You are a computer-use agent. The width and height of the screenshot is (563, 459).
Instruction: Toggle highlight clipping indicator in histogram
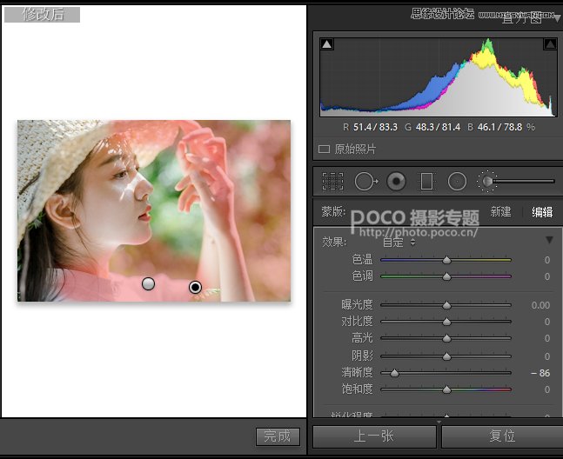pos(550,44)
